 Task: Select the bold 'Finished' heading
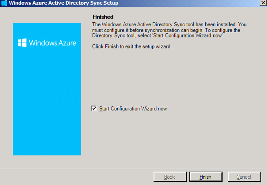pos(103,17)
